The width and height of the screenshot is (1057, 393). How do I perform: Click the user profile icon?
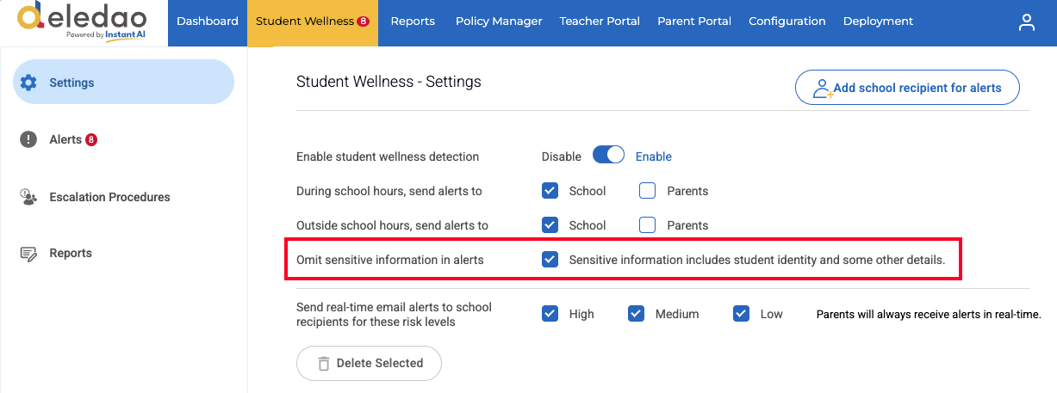pos(1026,22)
